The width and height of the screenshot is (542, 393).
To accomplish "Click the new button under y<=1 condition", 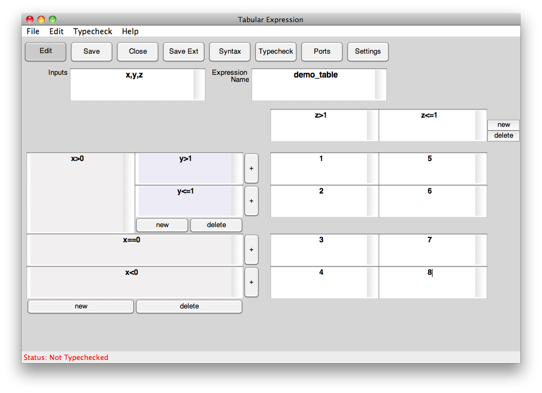I will 162,225.
